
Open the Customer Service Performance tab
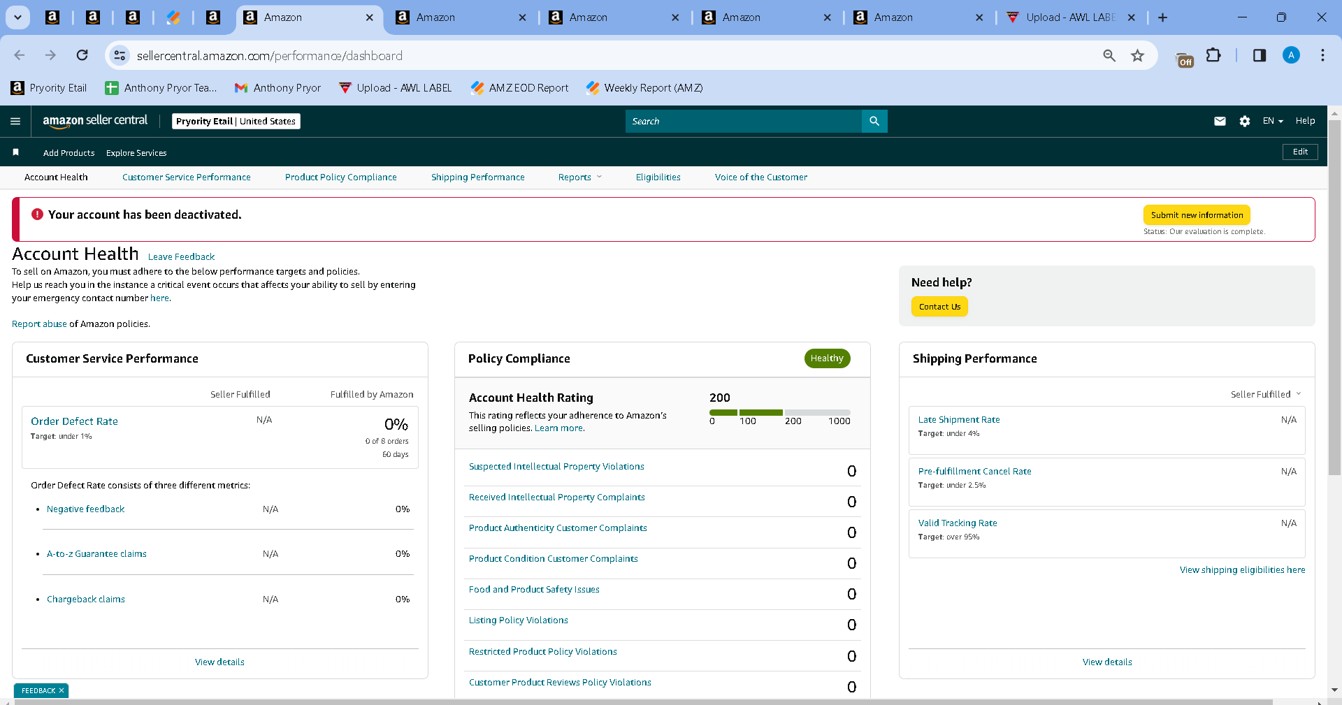point(187,177)
